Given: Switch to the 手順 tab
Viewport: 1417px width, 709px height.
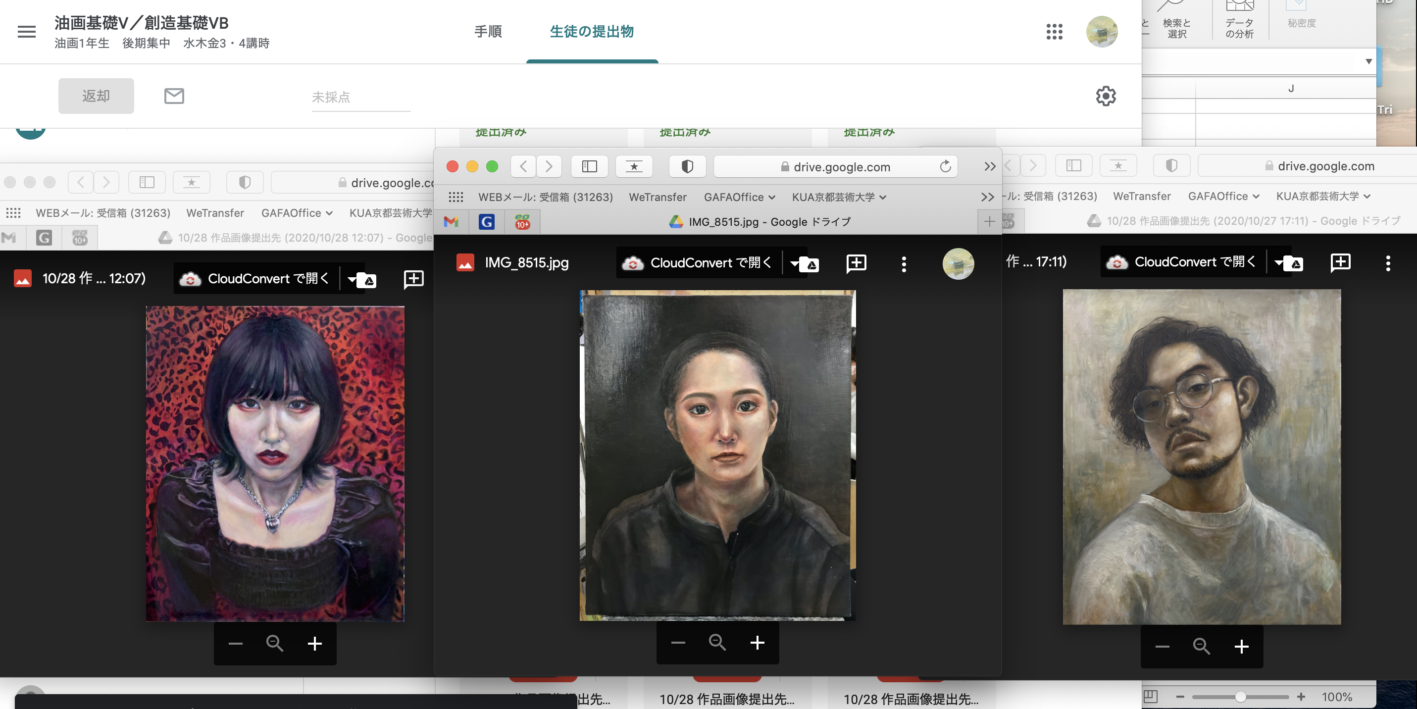Looking at the screenshot, I should (488, 31).
